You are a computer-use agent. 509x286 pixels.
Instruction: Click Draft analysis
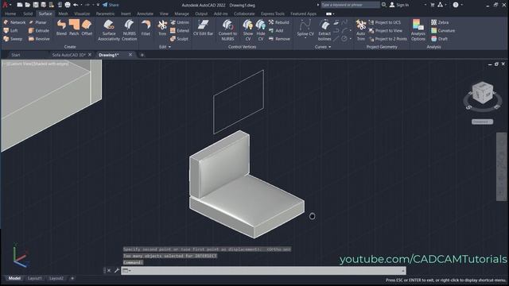coord(439,39)
